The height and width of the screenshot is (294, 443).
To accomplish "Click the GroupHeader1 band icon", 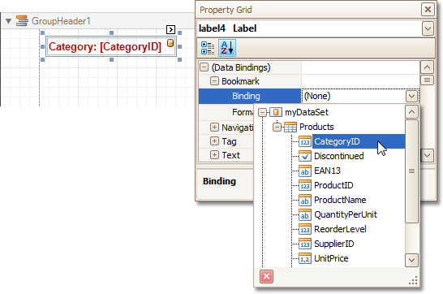I will click(22, 21).
